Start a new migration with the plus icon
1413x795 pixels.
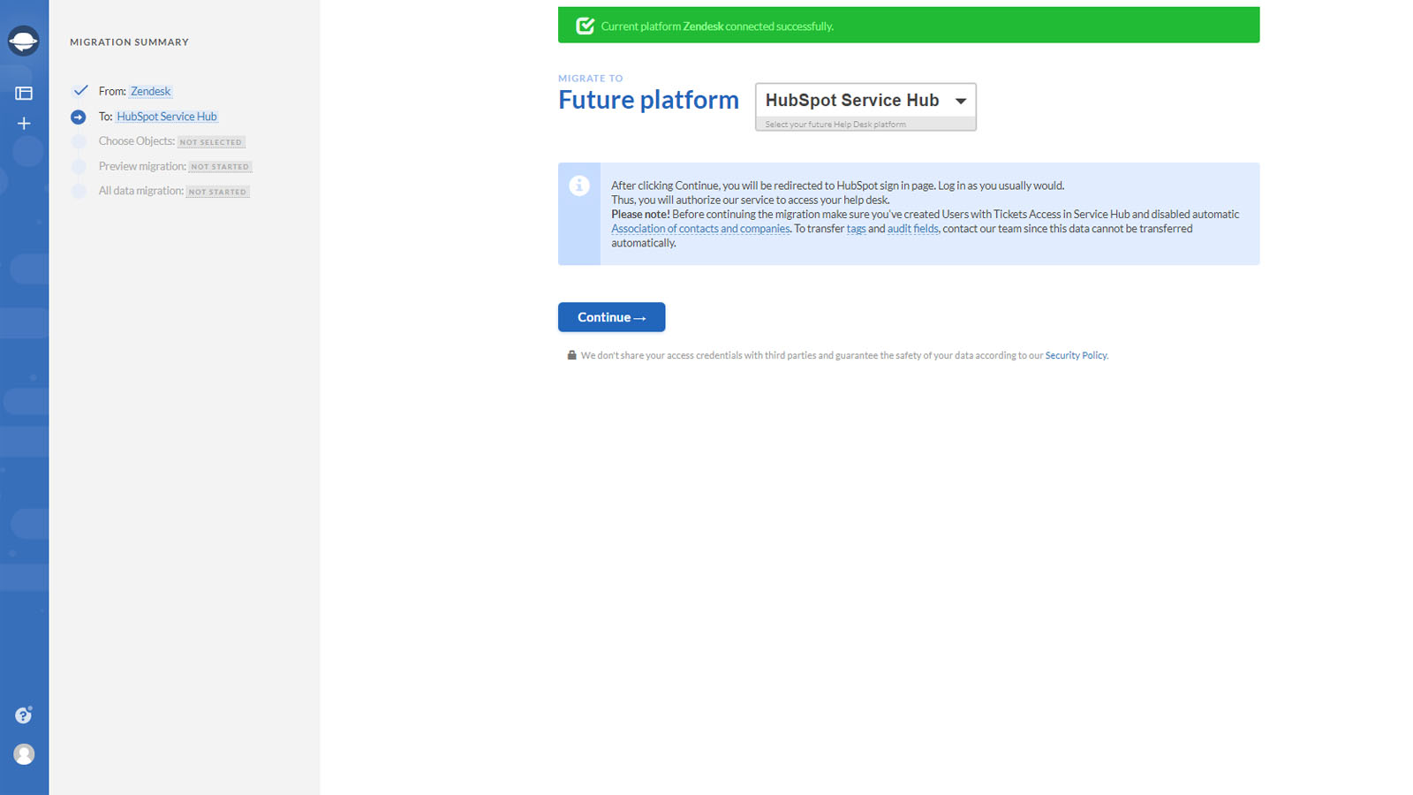tap(24, 124)
